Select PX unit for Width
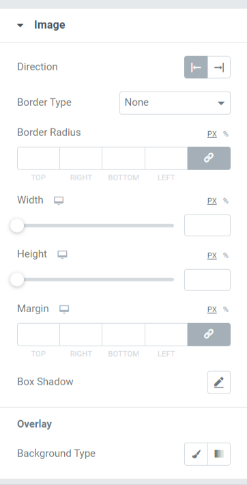The image size is (247, 485). tap(212, 201)
